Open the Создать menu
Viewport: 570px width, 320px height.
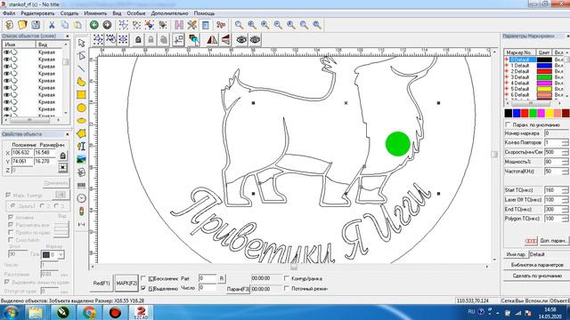pyautogui.click(x=69, y=13)
